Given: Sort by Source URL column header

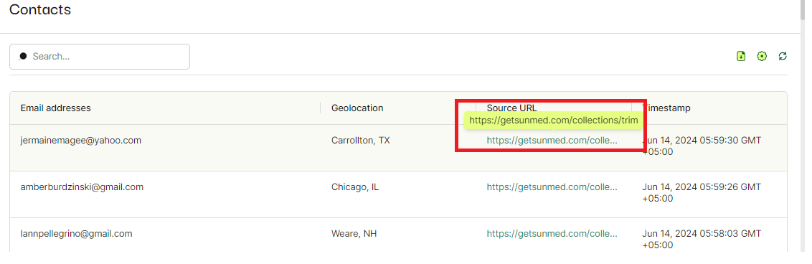Looking at the screenshot, I should point(511,108).
